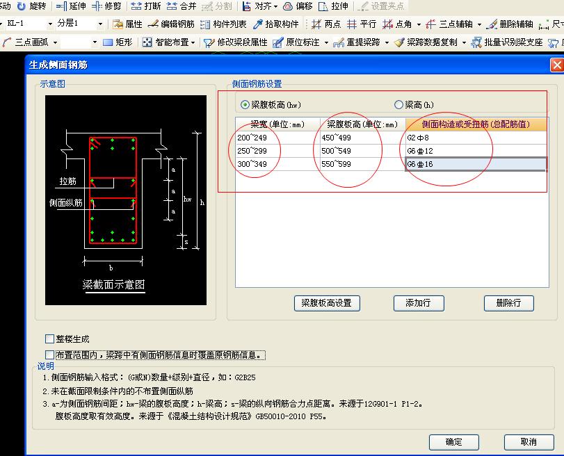This screenshot has height=456, width=564.
Task: Select the 200~249 beam width cell
Action: coord(277,138)
